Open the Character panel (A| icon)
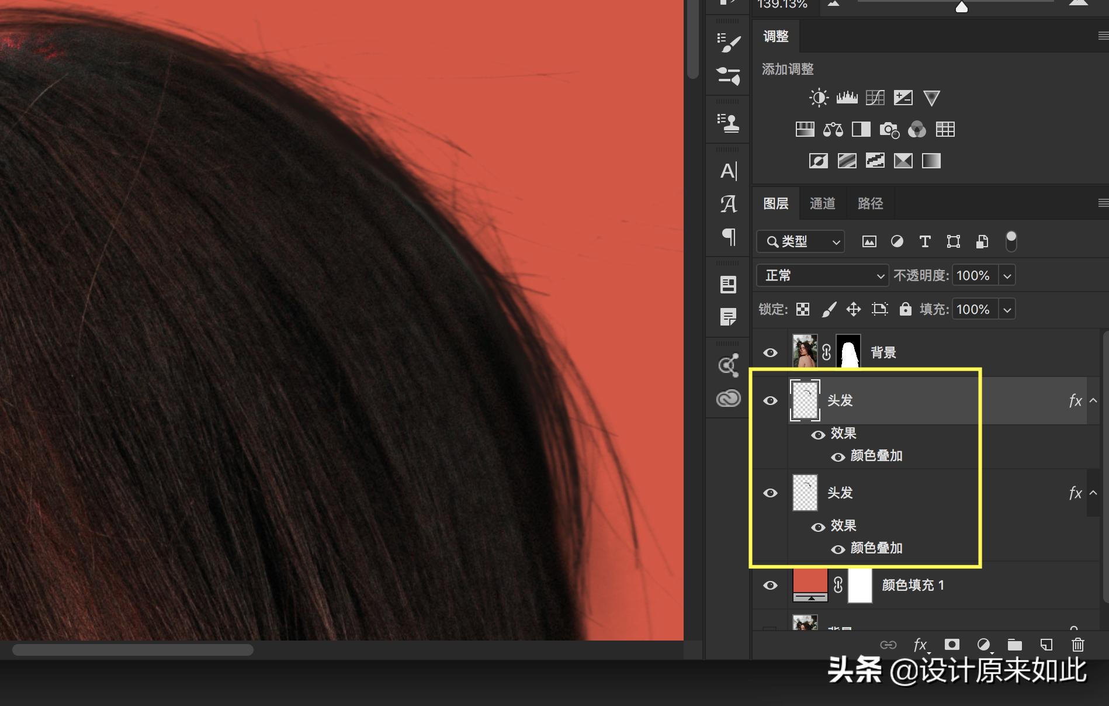Image resolution: width=1109 pixels, height=706 pixels. [x=729, y=171]
